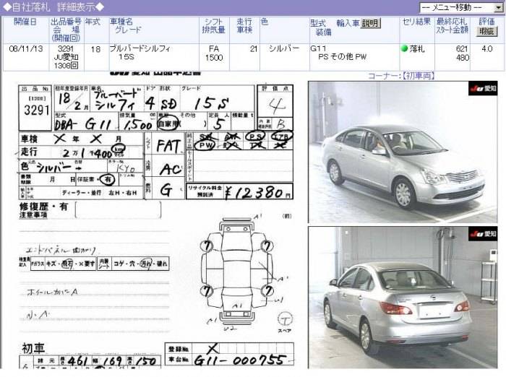506x377 pixels.
Task: Open the コーナー:【初車両】 link
Action: [402, 76]
